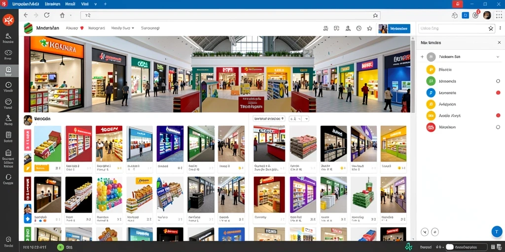Open the orange logo at top of left sidebar
Viewport: 505px width, 252px height.
8,20
